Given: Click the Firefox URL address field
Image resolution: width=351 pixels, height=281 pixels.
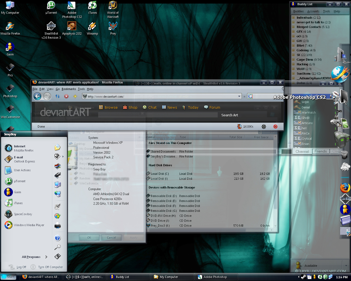Looking at the screenshot, I should point(162,96).
